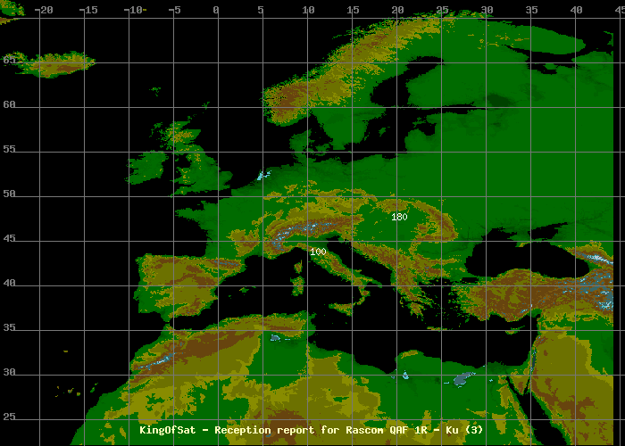This screenshot has height=446, width=625.
Task: Click the 35 latitude label
Action: click(10, 328)
